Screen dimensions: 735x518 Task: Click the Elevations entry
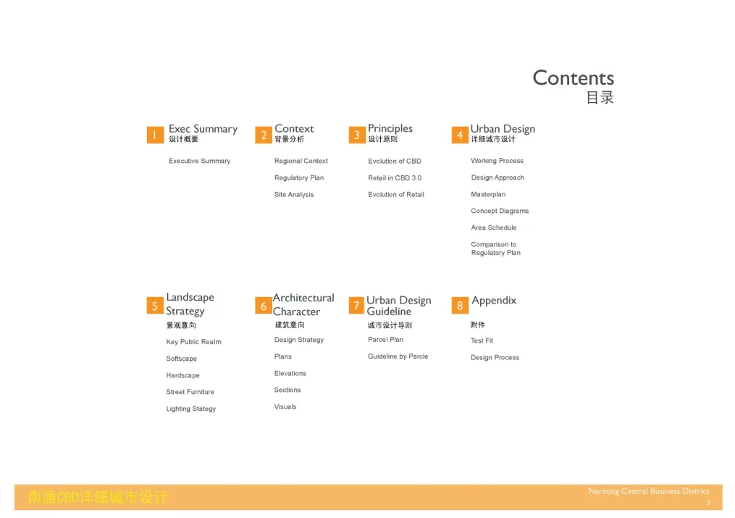click(290, 374)
